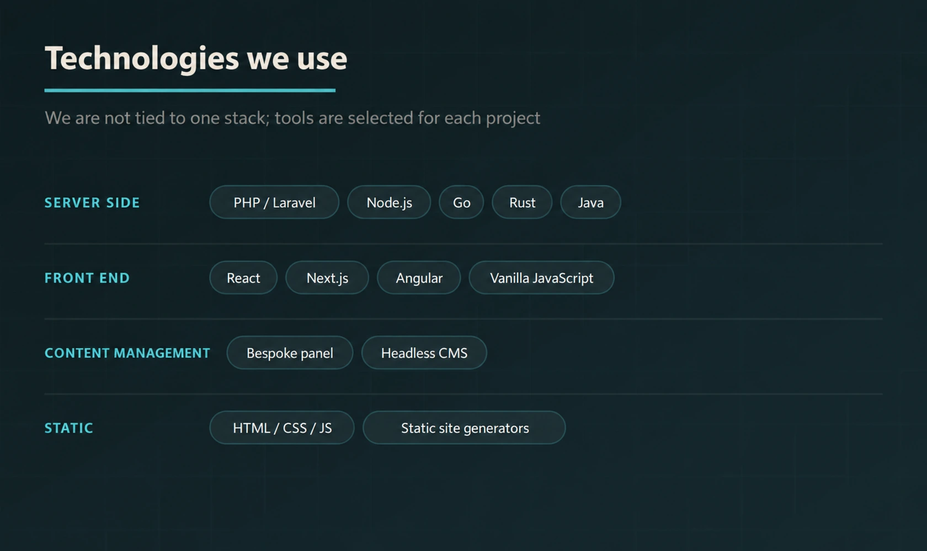Image resolution: width=927 pixels, height=551 pixels.
Task: Choose the HTML / CSS / JS pill
Action: pos(282,428)
